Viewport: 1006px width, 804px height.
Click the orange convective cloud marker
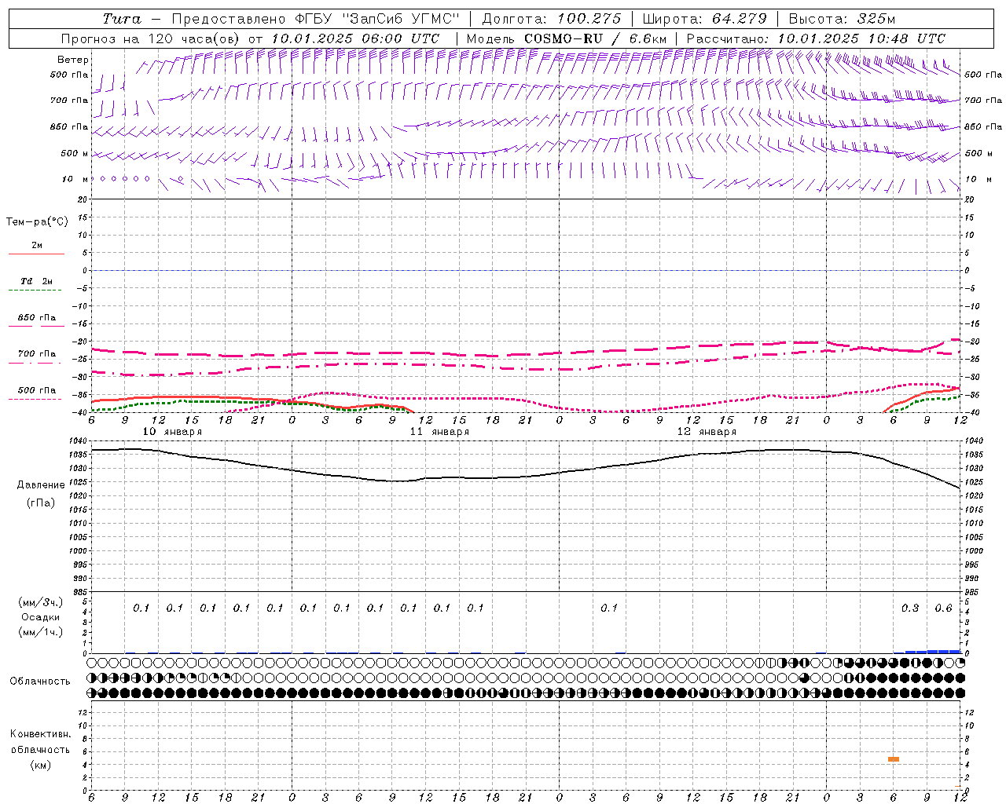tap(894, 759)
